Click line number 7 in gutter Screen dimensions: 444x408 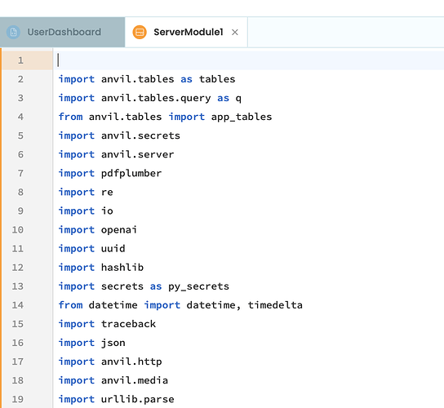[x=20, y=173]
